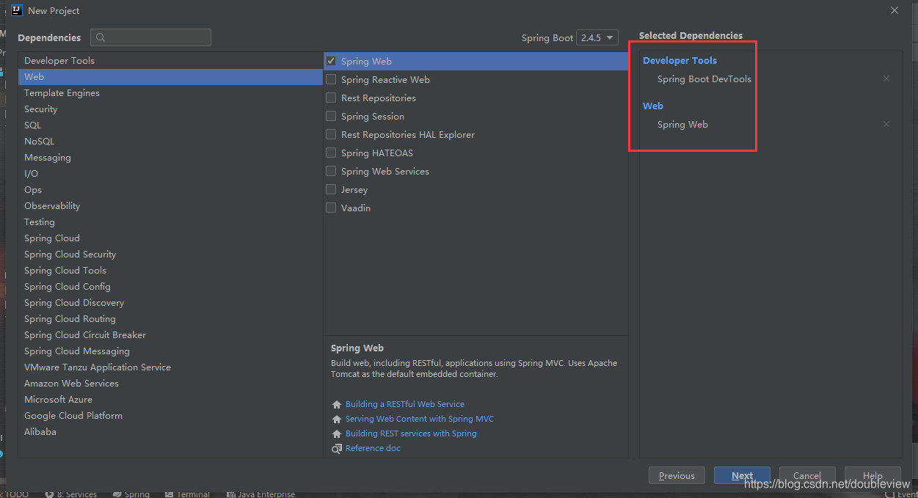Click the house icon beside Building REST services
The height and width of the screenshot is (498, 918).
point(337,433)
